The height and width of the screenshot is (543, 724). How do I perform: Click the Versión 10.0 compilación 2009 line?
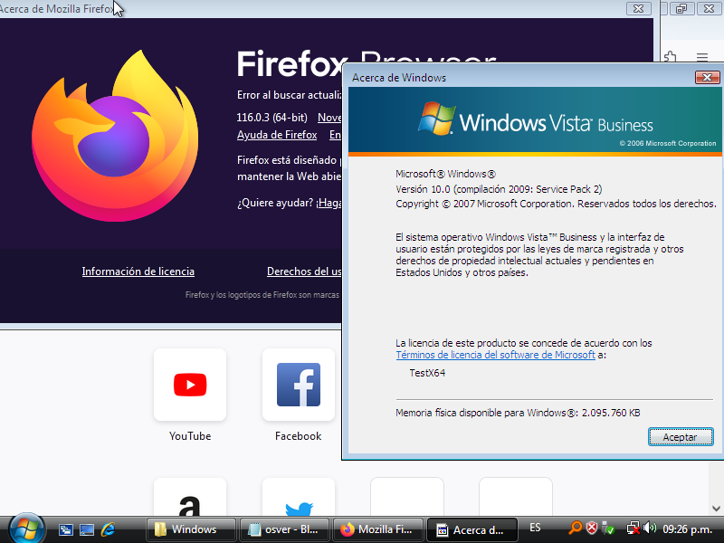[499, 189]
